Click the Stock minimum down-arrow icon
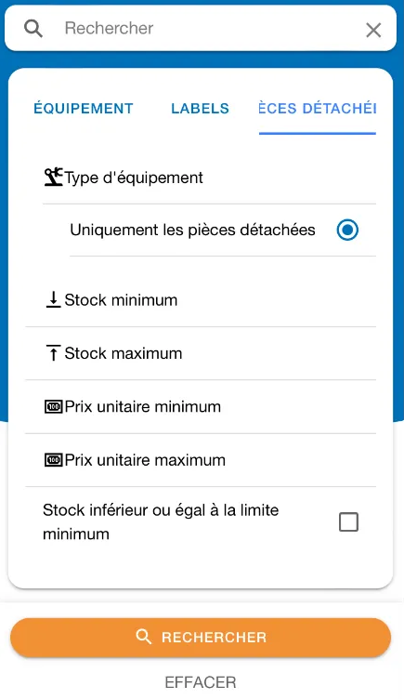404x699 pixels. click(54, 299)
